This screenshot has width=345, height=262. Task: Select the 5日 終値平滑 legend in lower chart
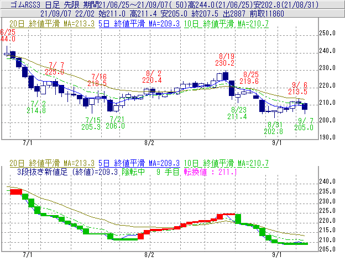[x=139, y=163]
